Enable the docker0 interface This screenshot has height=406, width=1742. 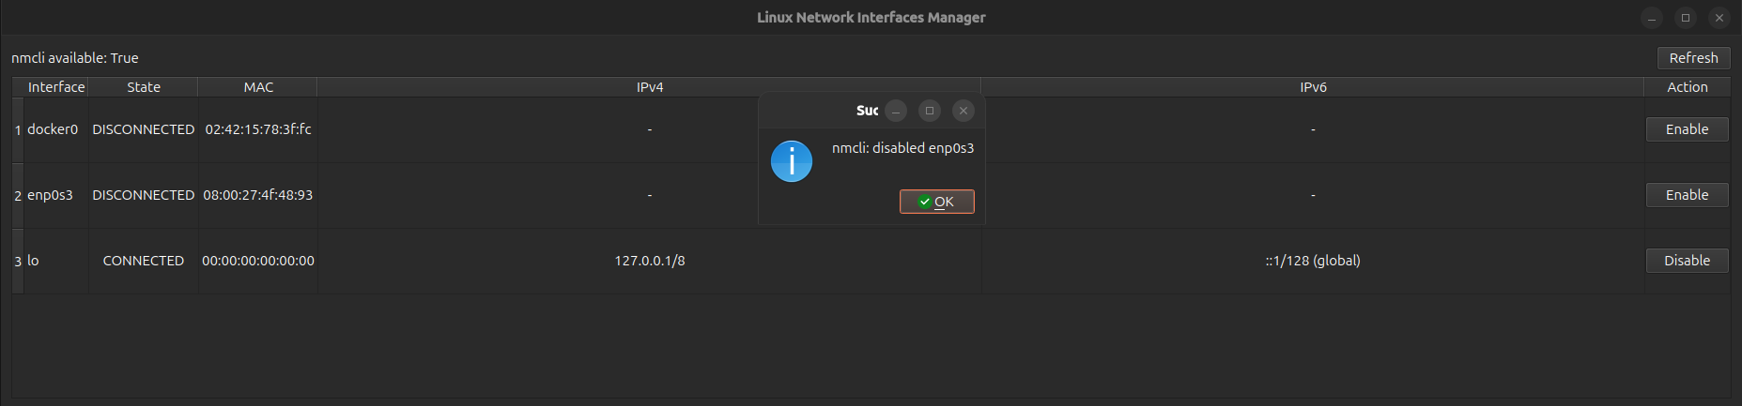coord(1687,129)
